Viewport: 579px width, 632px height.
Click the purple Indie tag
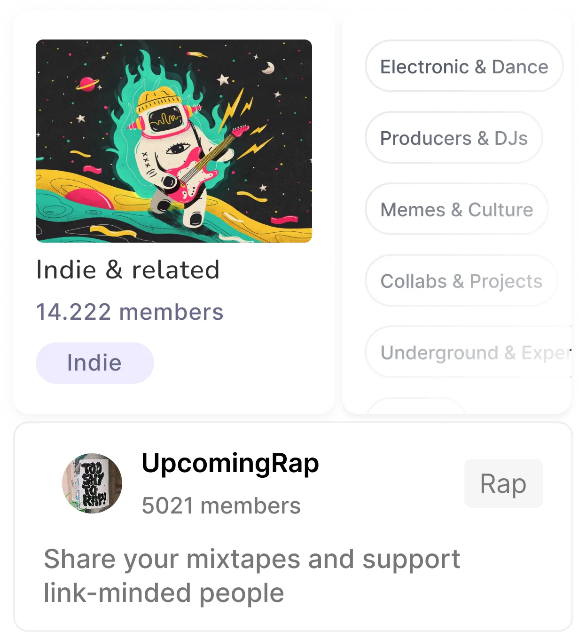pyautogui.click(x=94, y=363)
